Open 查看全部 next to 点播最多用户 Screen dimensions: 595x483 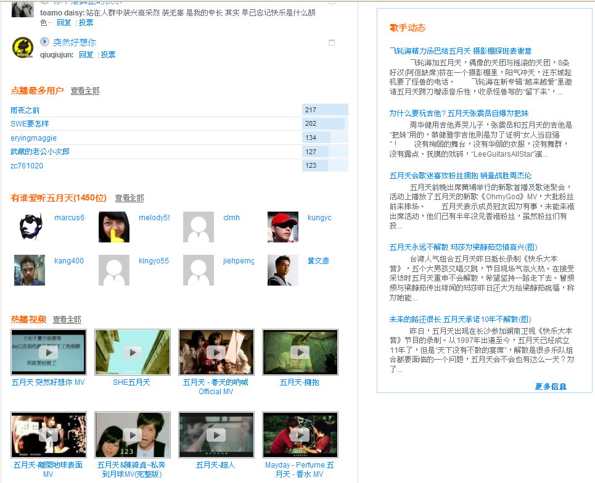click(85, 91)
